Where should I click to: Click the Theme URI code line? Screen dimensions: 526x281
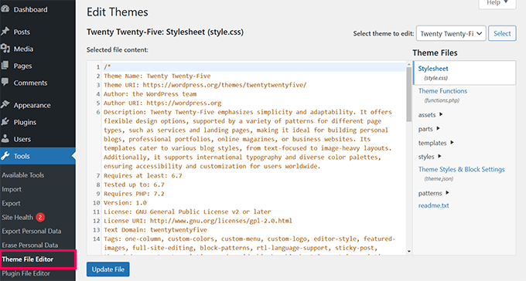[205, 85]
